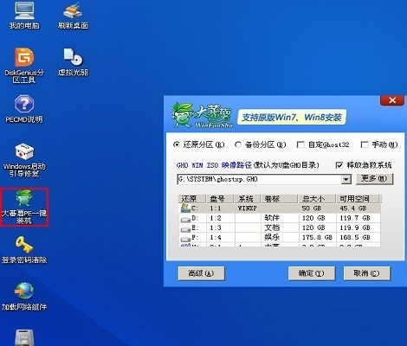This screenshot has height=346, width=407.
Task: Select the 备份分区(B) radio button
Action: coord(238,144)
